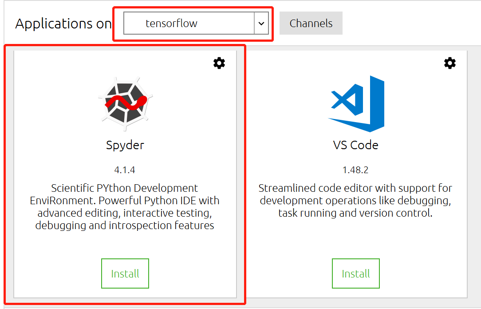
Task: Expand the environment dropdown arrow
Action: [x=261, y=24]
